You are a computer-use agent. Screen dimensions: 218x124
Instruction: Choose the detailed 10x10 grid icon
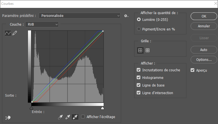pos(147,50)
